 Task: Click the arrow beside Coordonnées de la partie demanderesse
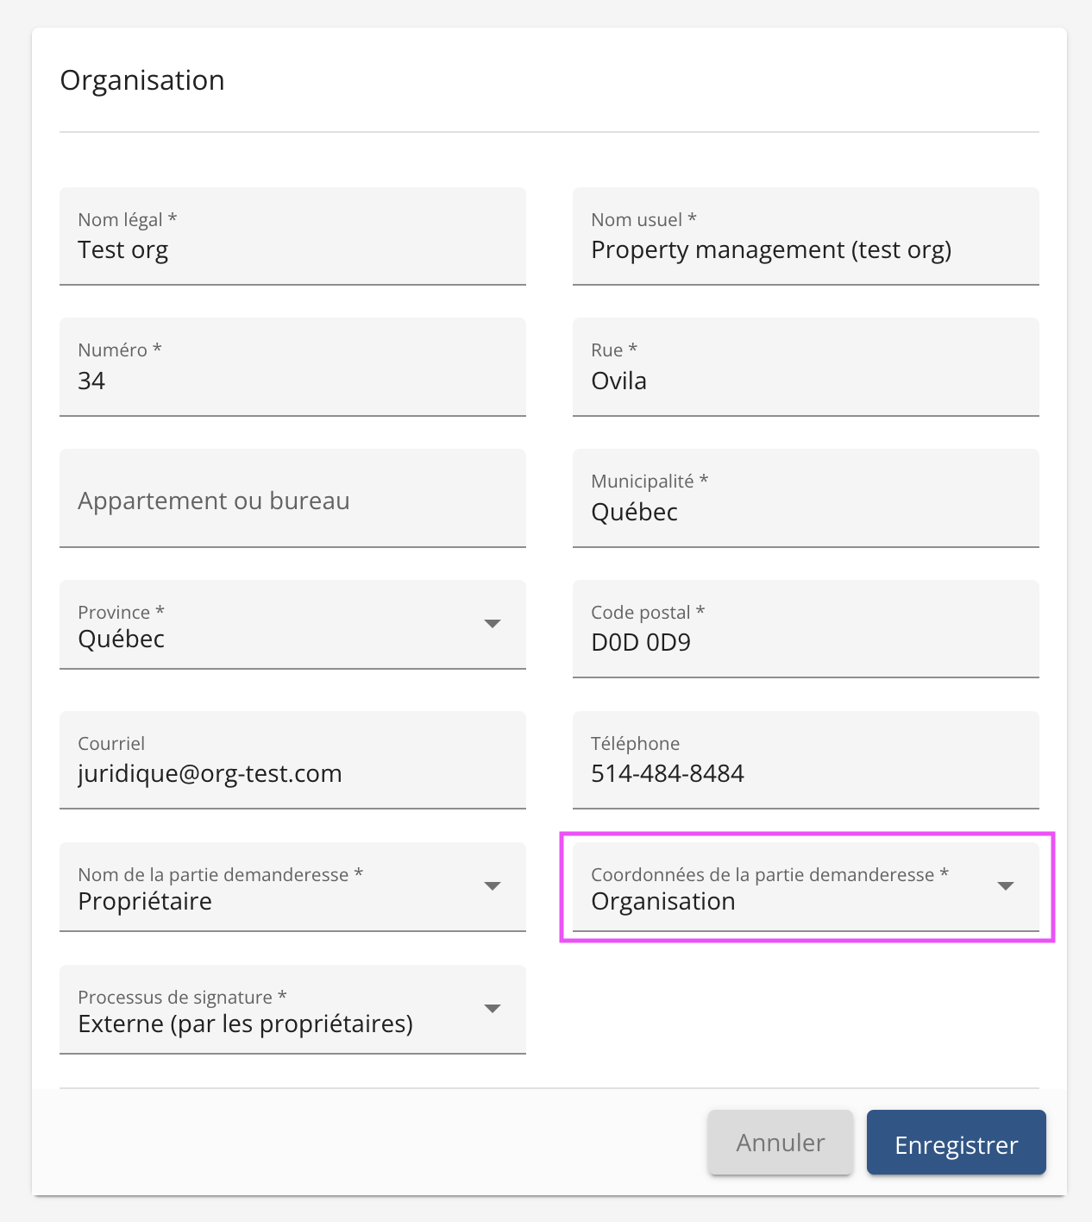1005,886
